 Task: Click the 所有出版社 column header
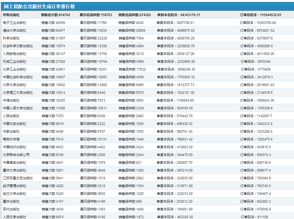[11, 15]
